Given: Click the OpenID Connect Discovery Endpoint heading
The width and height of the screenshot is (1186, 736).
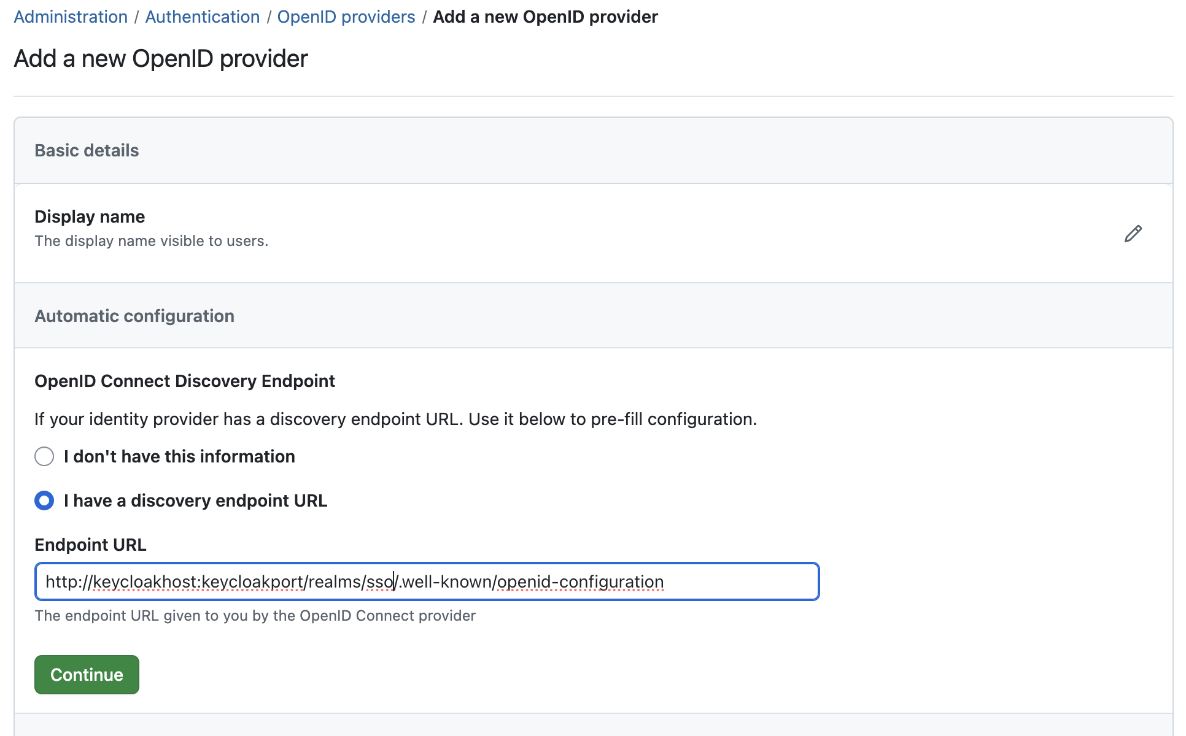Looking at the screenshot, I should (x=184, y=380).
